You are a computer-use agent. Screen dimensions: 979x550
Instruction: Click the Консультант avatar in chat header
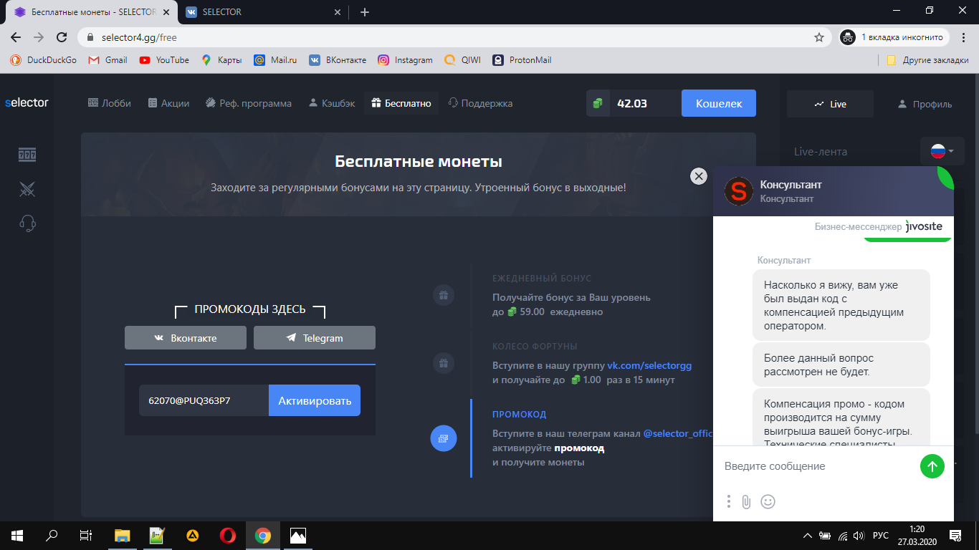pyautogui.click(x=738, y=191)
